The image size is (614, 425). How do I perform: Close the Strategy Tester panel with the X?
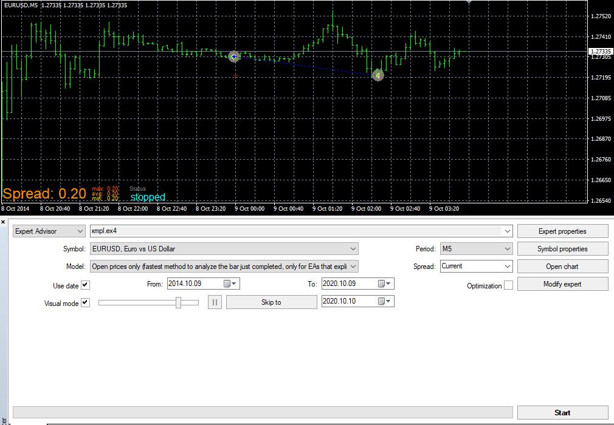[x=3, y=222]
